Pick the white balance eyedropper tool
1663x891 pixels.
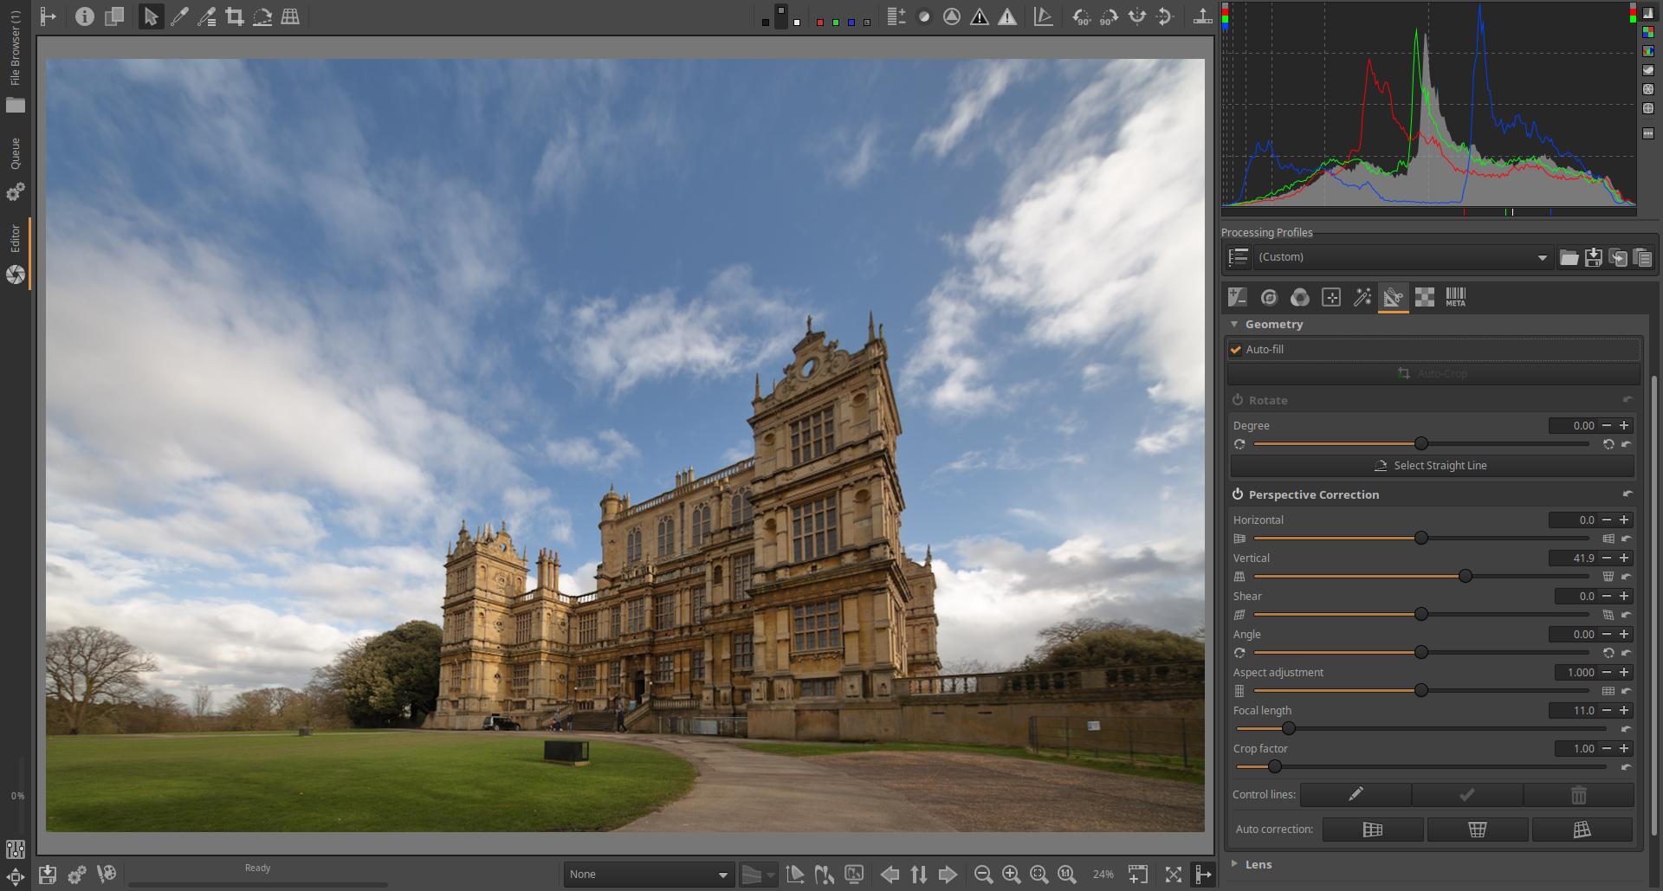179,16
